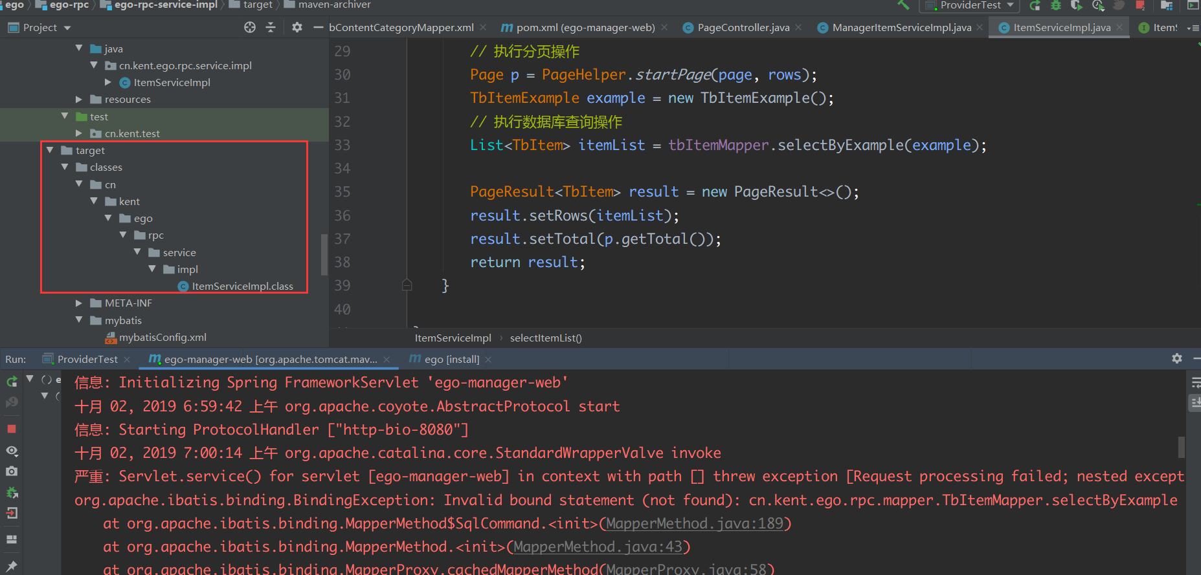
Task: Expand the resources folder
Action: (x=79, y=99)
